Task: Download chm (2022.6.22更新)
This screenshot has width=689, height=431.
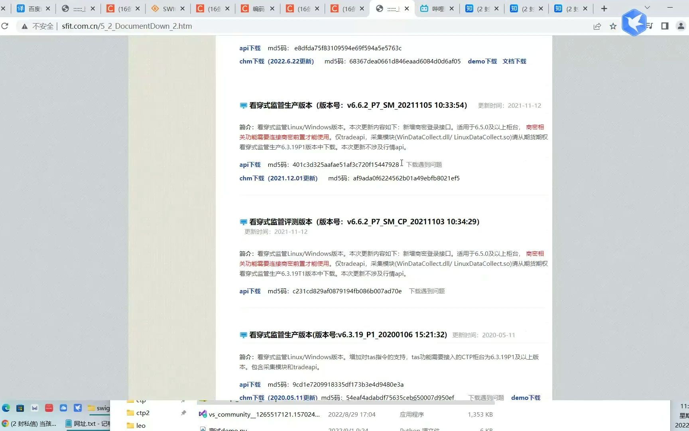Action: 276,61
